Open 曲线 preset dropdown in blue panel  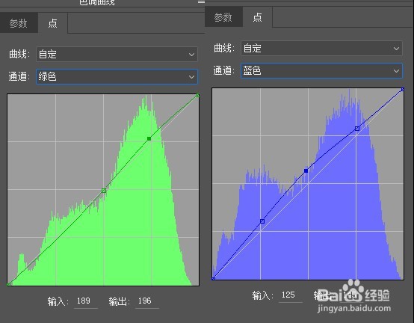(321, 49)
